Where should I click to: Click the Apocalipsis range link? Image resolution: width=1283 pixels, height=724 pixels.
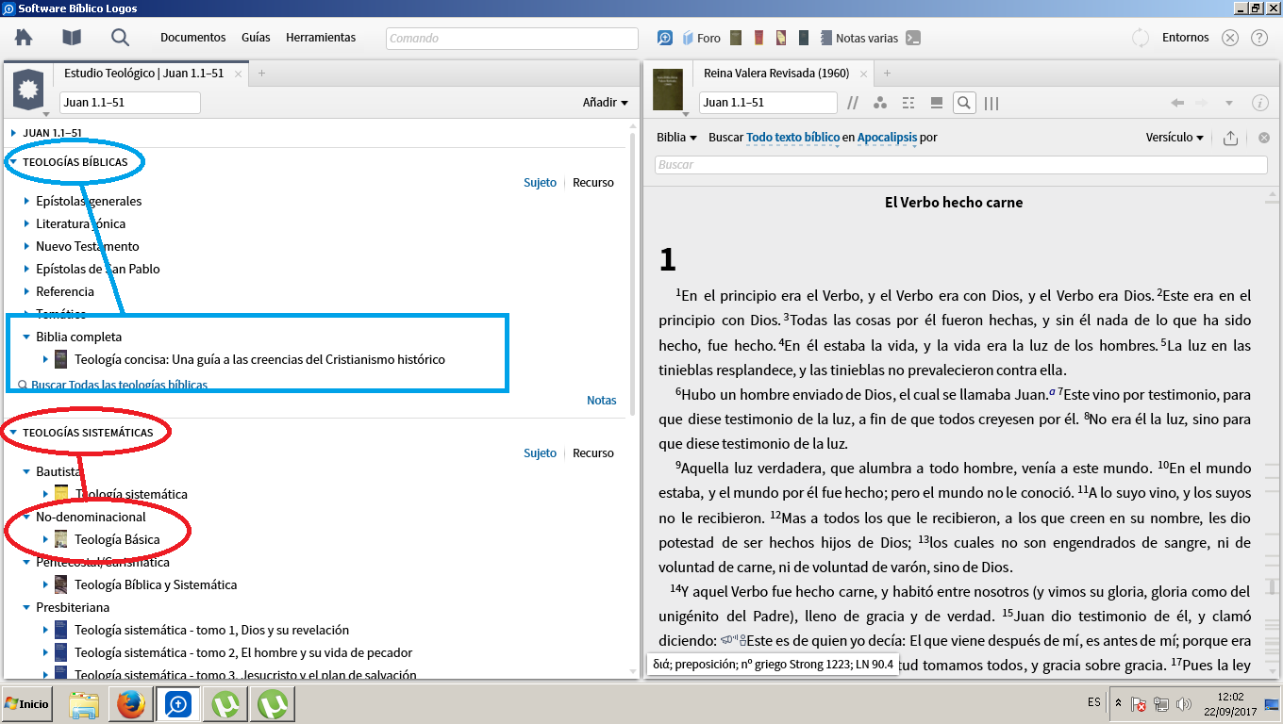coord(887,137)
